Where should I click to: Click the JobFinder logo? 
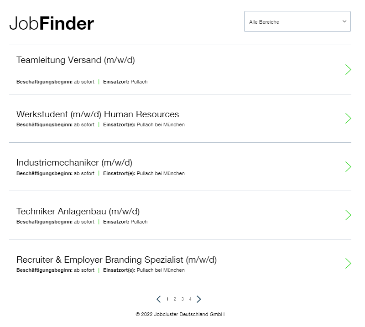coord(51,23)
